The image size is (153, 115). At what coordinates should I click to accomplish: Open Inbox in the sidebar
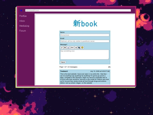(x=22, y=21)
